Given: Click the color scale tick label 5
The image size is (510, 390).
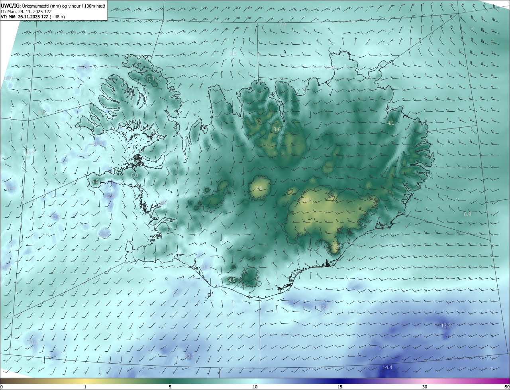Looking at the screenshot, I should 170,387.
